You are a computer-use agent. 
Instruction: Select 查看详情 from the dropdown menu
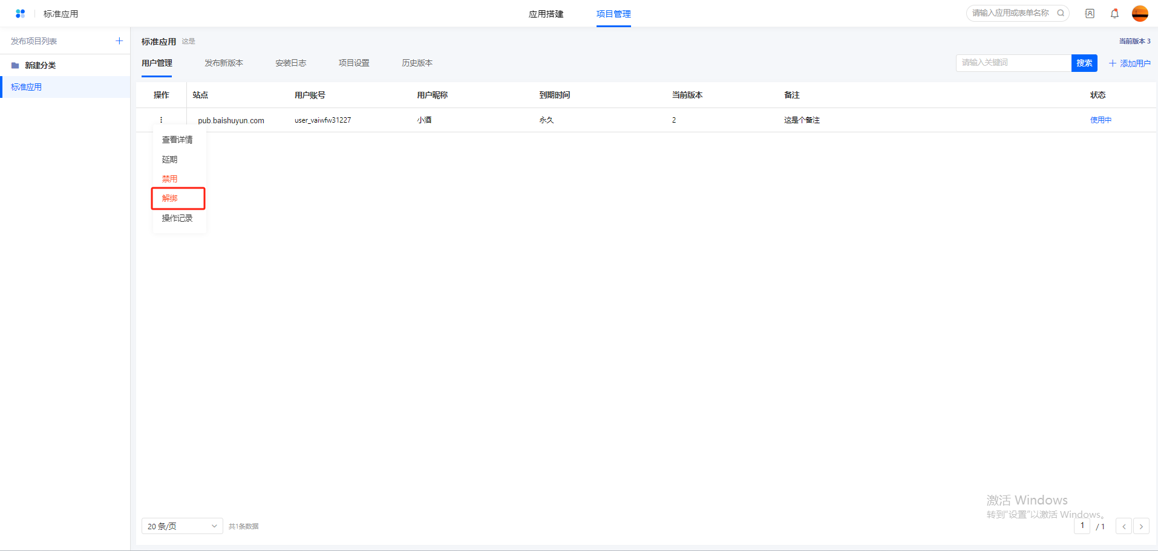177,140
